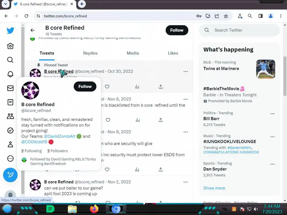
Task: Click hover card profile avatar
Action: 30,90
